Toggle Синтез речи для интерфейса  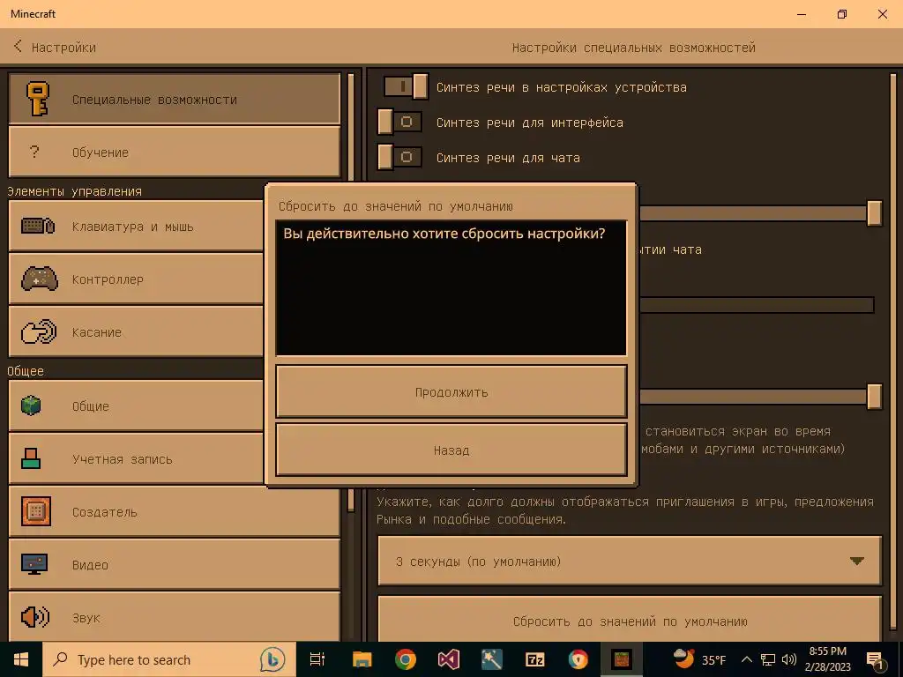click(x=399, y=122)
